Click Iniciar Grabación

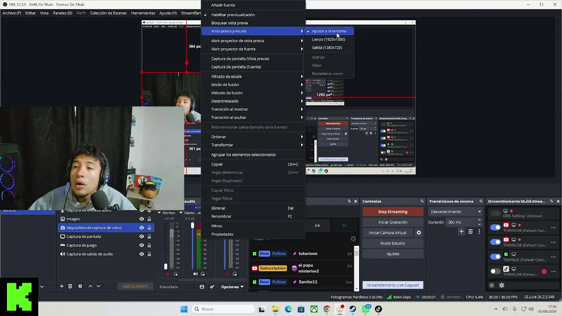tap(393, 222)
